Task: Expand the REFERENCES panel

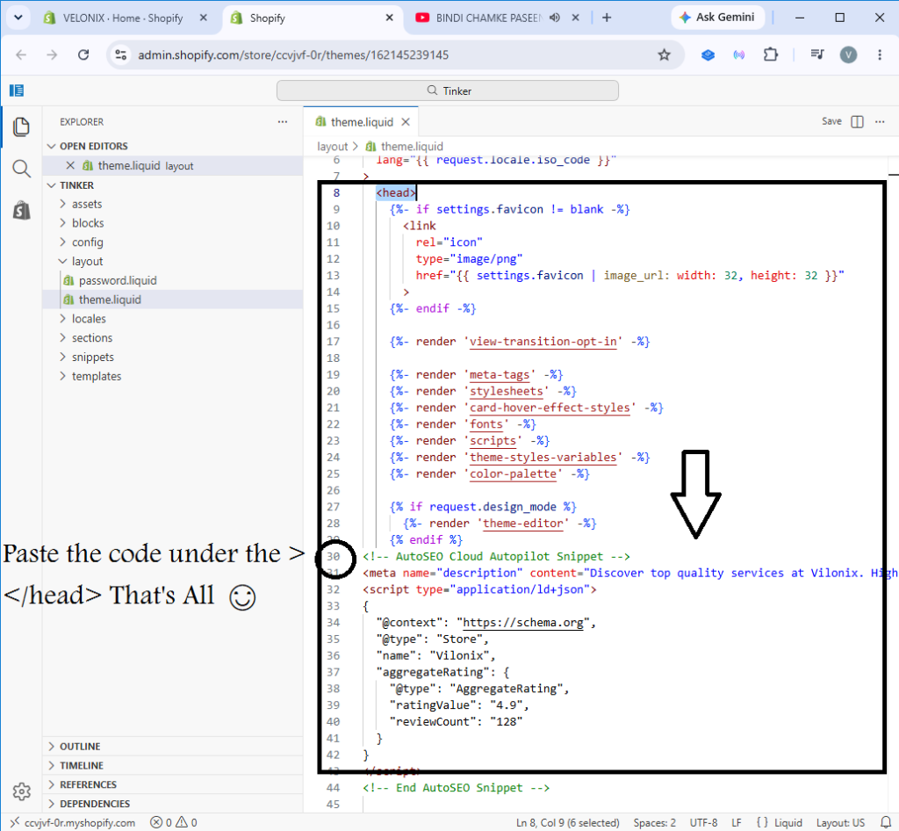Action: (x=88, y=784)
